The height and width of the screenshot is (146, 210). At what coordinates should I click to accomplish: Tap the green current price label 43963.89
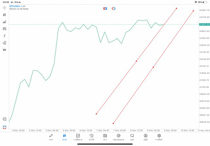coord(204,24)
